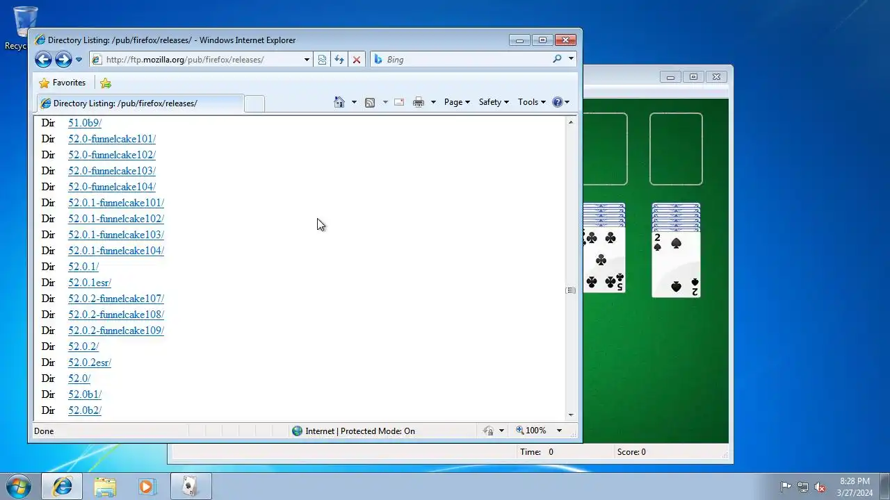Add page to Favorites bar icon
Viewport: 890px width, 500px height.
tap(106, 83)
